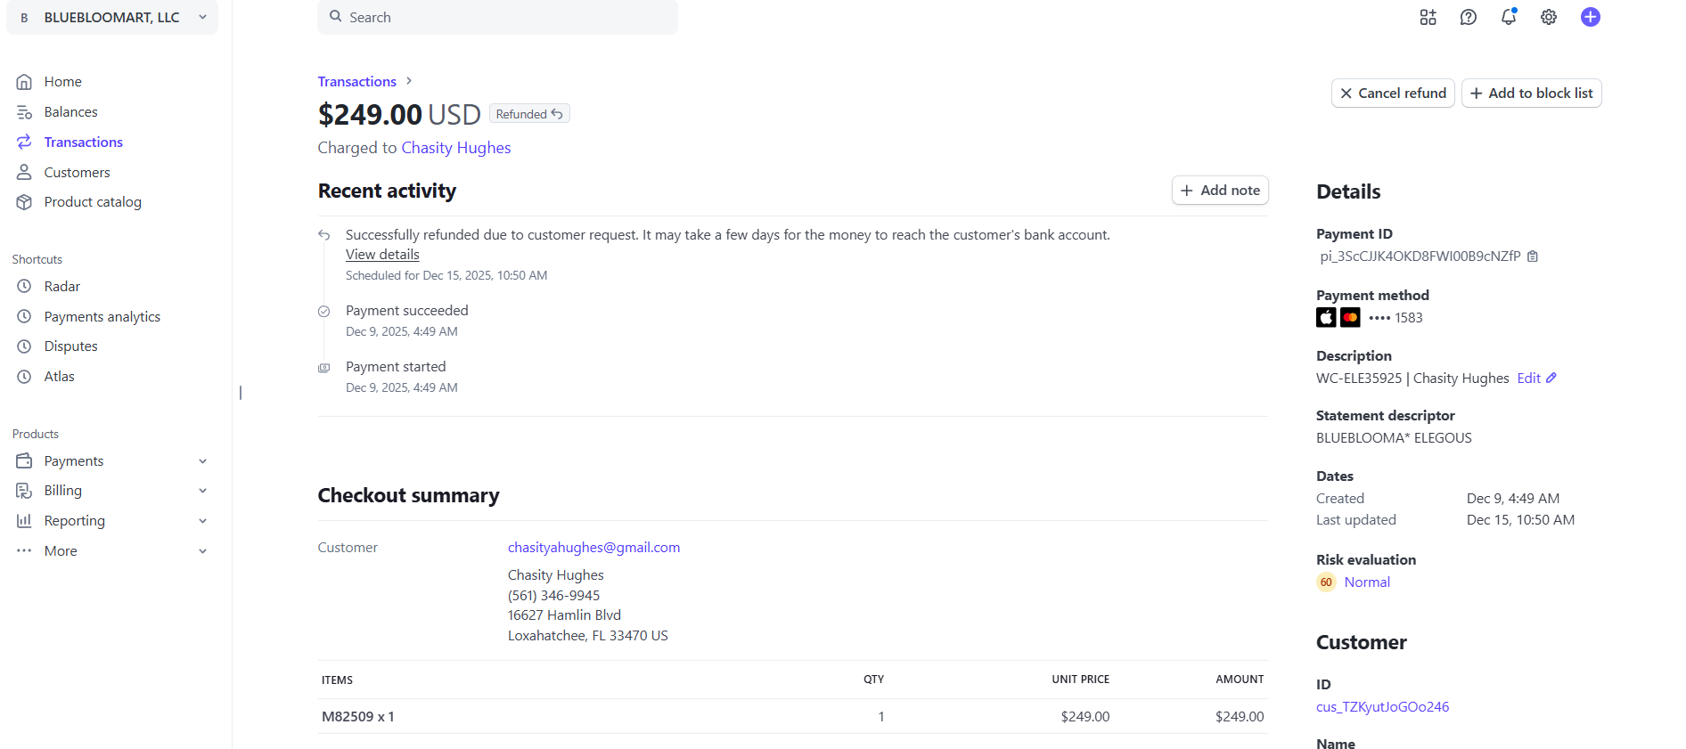This screenshot has height=749, width=1686.
Task: Click the Payment succeeded activity entry
Action: click(406, 311)
